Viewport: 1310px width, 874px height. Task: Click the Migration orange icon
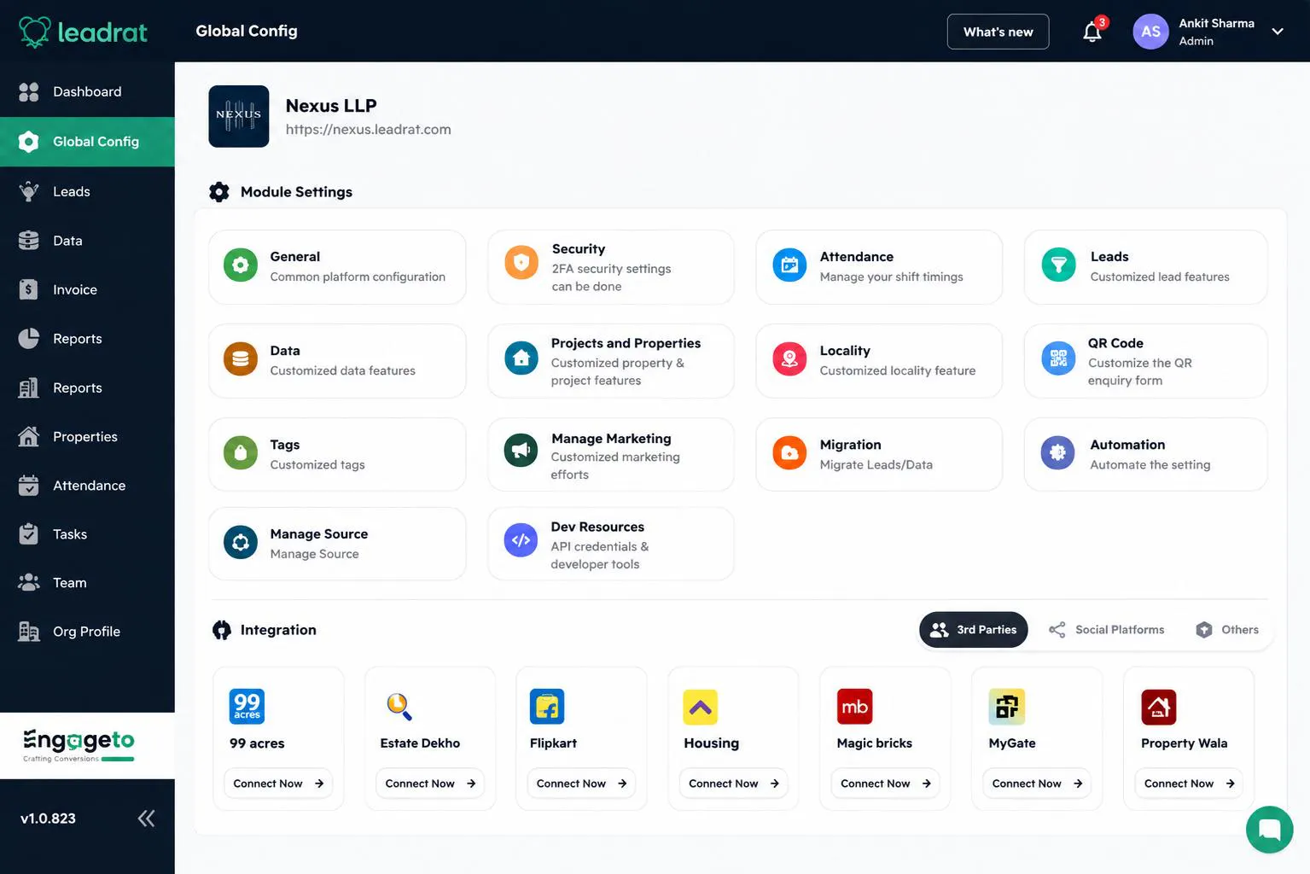(x=789, y=453)
